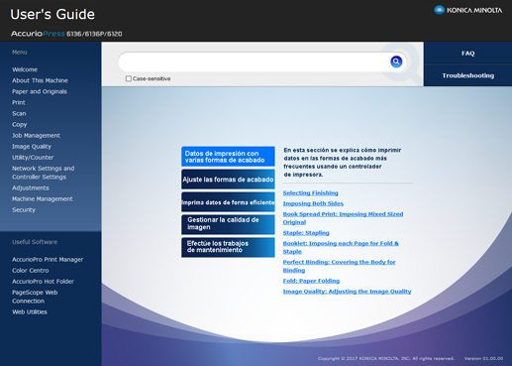The image size is (512, 366).
Task: Click the blue magnifier search icon
Action: point(396,61)
